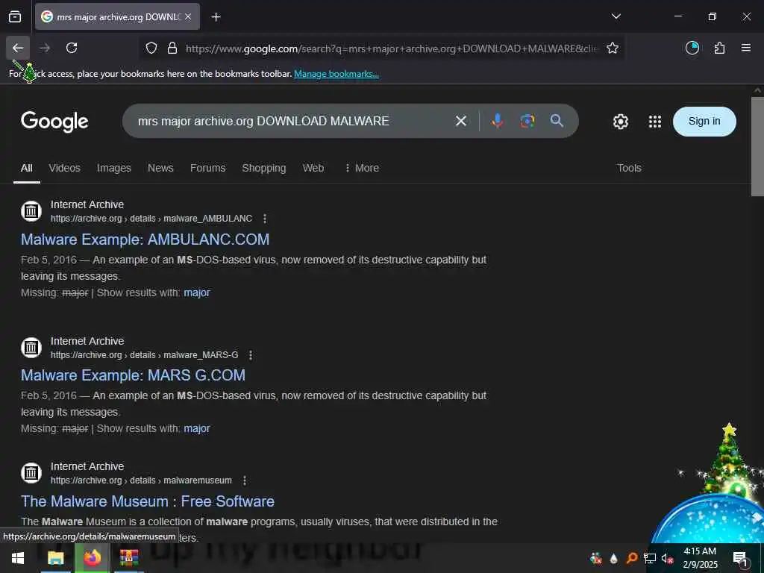Open Google quick settings gear
Image resolution: width=764 pixels, height=573 pixels.
click(620, 122)
